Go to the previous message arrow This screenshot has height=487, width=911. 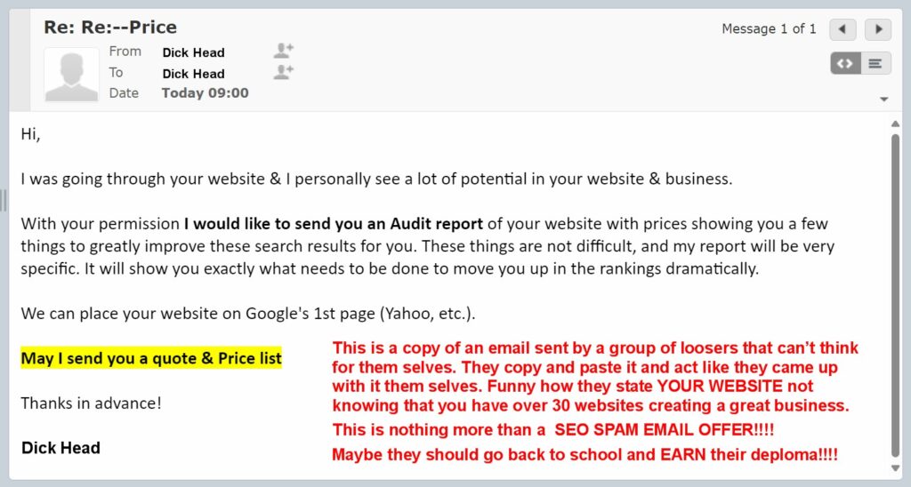[x=842, y=29]
